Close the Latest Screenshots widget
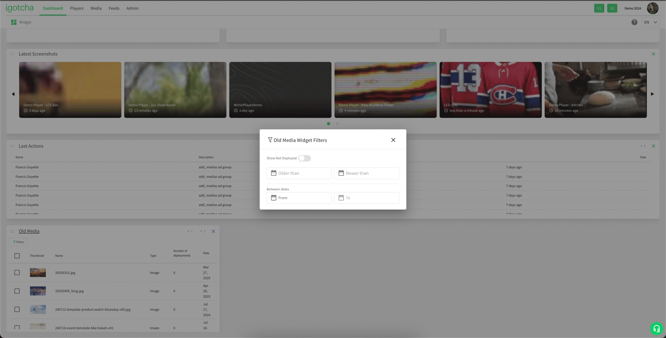This screenshot has height=338, width=666. coord(654,54)
